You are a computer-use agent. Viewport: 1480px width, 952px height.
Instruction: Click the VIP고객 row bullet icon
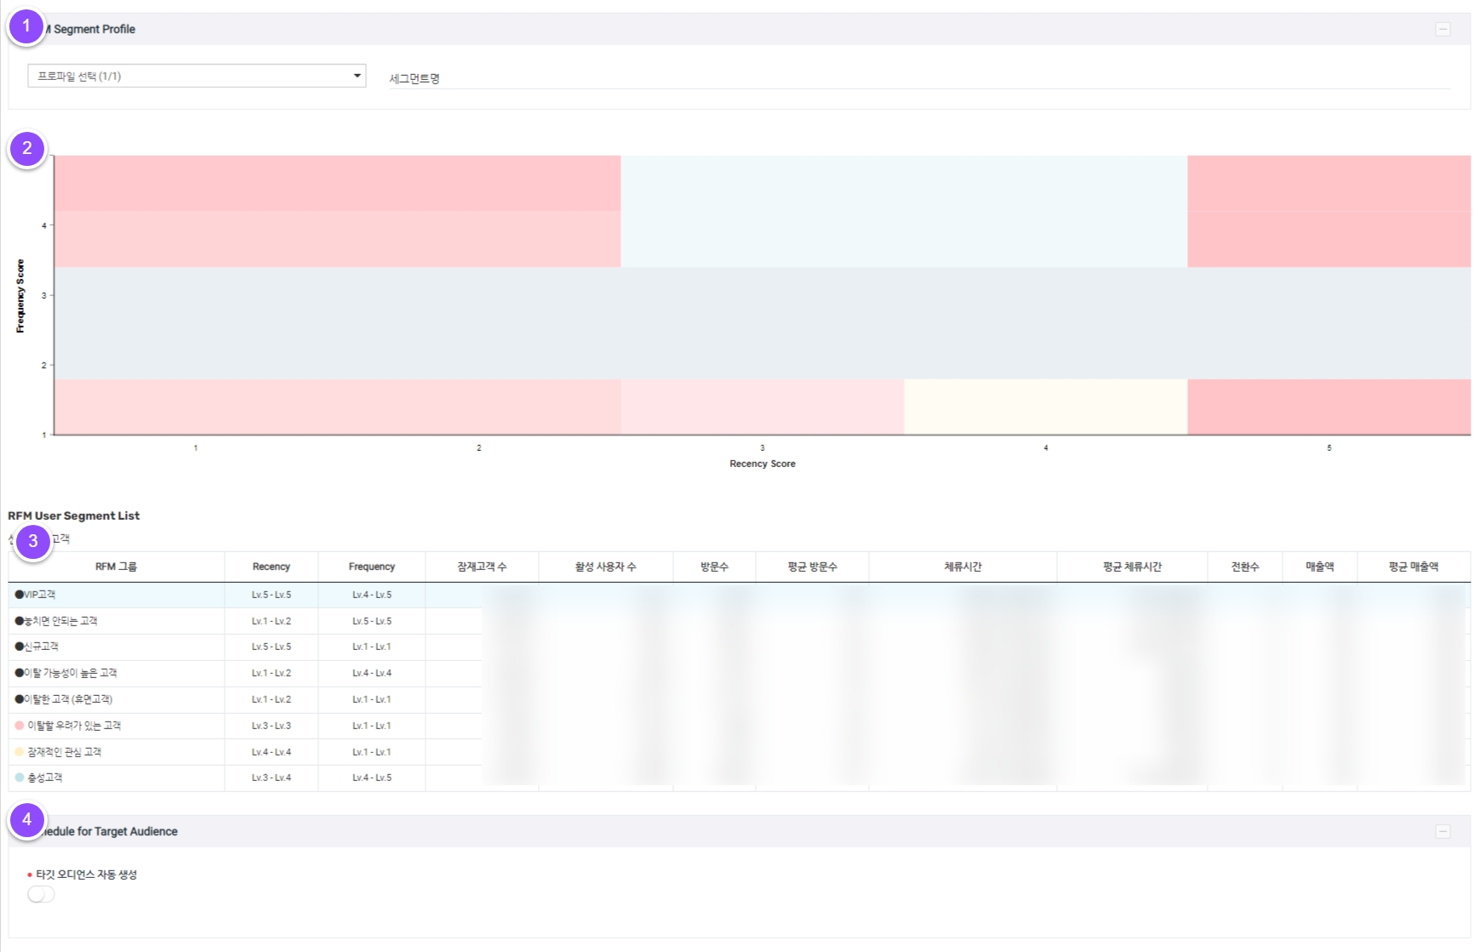(x=20, y=595)
